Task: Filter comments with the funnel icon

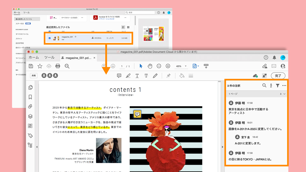Action: pos(278,85)
